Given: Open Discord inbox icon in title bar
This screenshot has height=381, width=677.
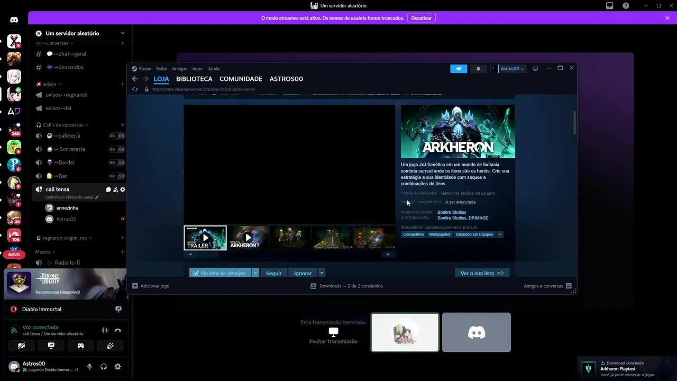Looking at the screenshot, I should pos(610,6).
